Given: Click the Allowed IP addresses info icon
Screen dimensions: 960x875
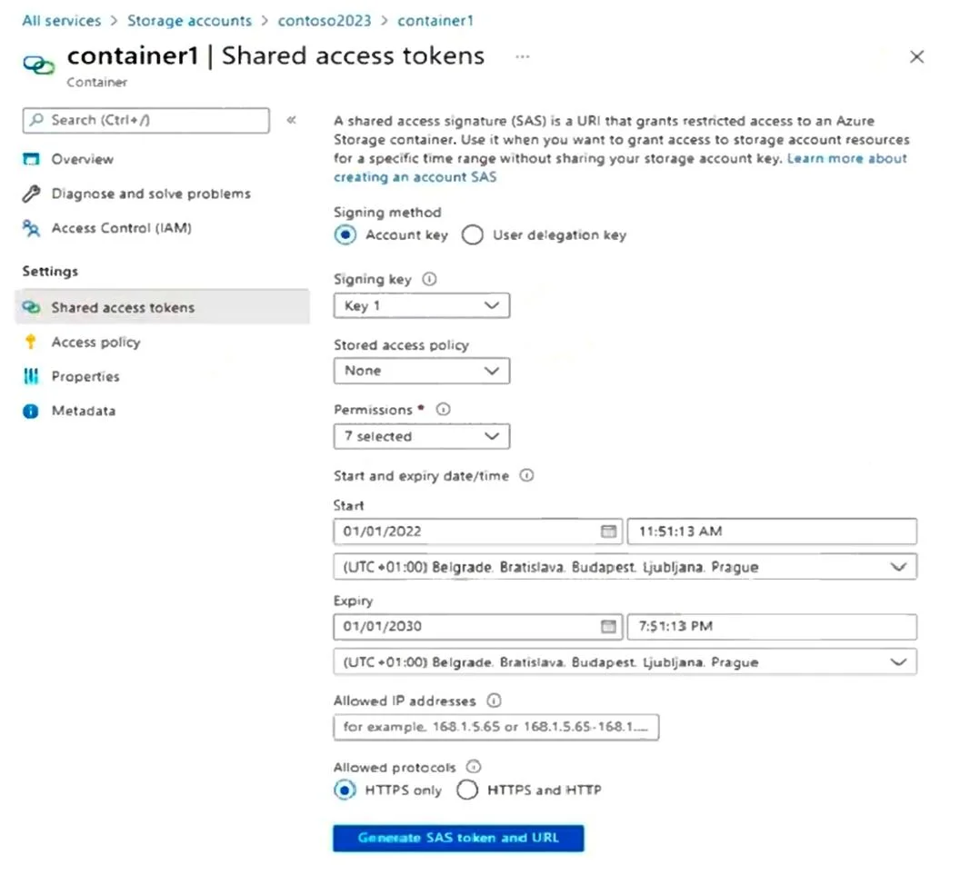Looking at the screenshot, I should [x=494, y=701].
